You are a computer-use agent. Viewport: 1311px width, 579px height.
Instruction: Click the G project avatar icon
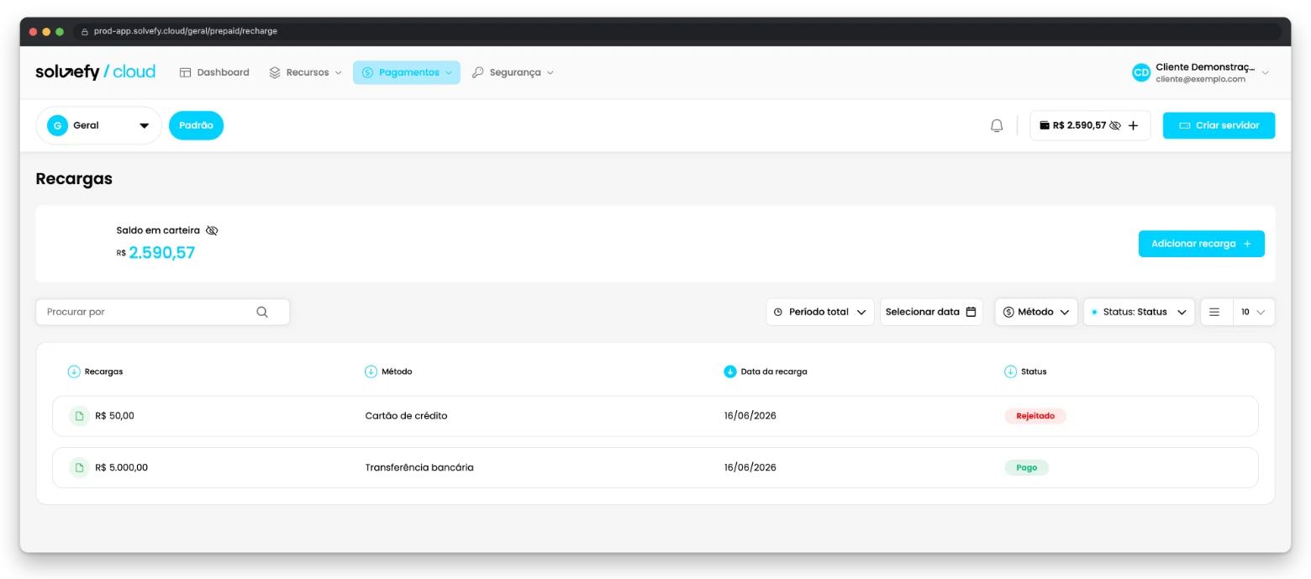[x=57, y=125]
